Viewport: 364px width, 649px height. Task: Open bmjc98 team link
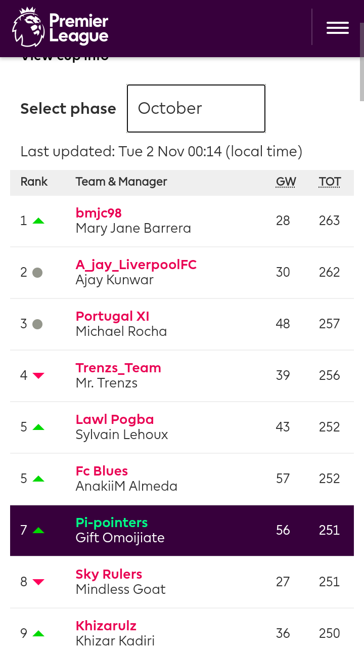pos(99,213)
